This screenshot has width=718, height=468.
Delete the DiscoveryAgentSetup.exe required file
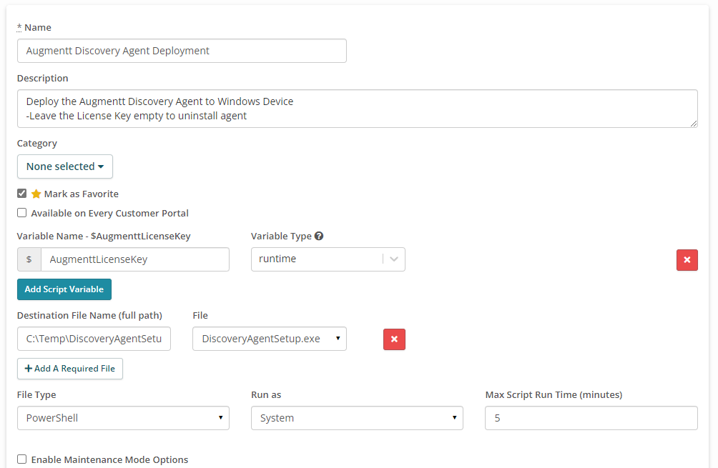394,339
